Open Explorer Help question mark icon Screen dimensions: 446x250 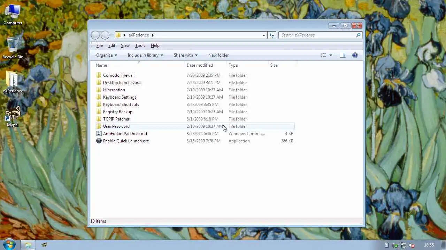point(355,55)
